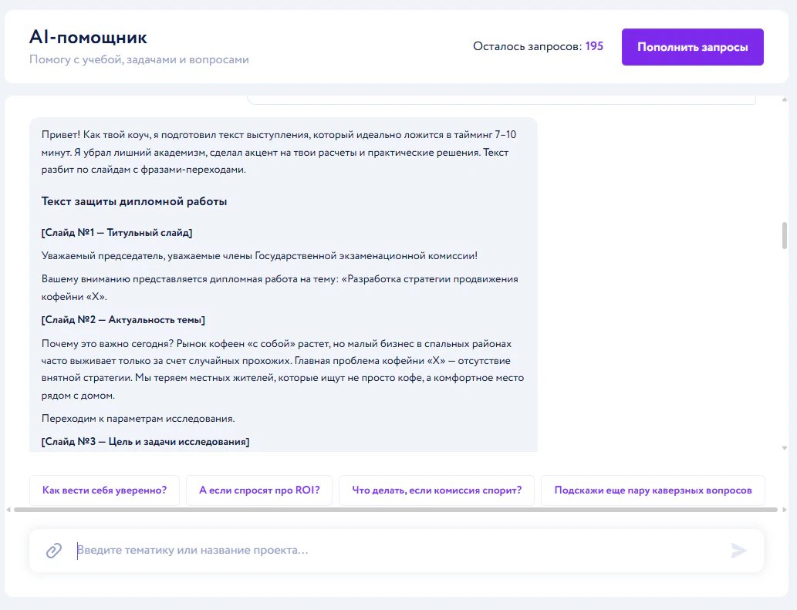Choose Что делать, если комиссия спорит? prompt
Screen dimensions: 797x610
point(437,490)
